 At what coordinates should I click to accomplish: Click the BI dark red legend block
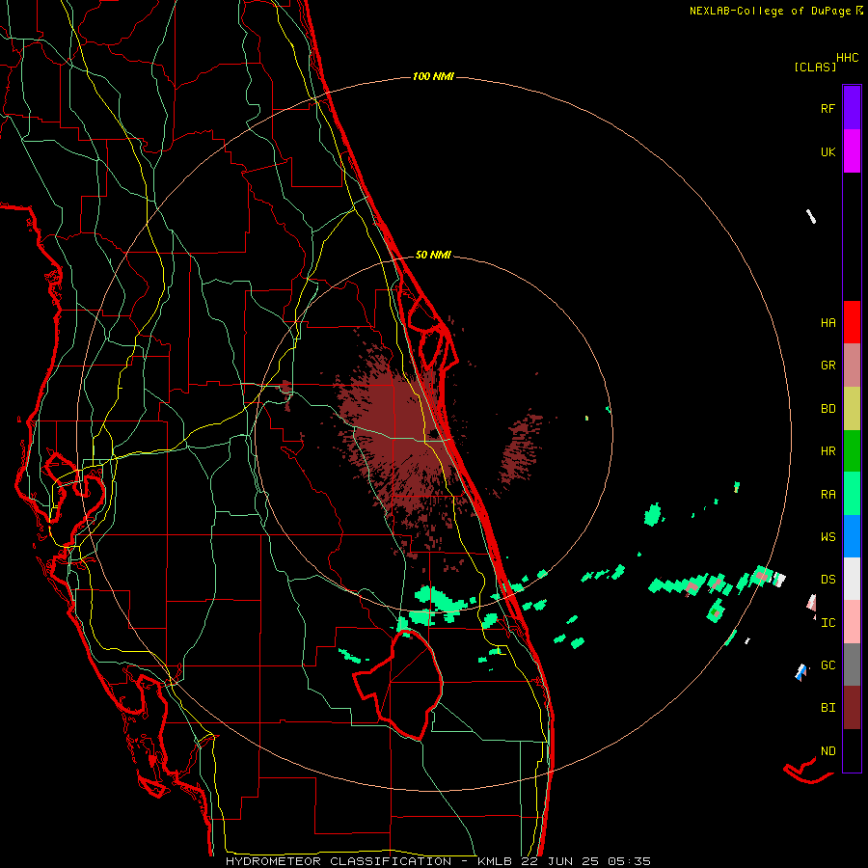(852, 708)
